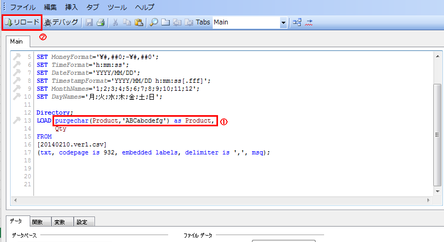444x242 pixels.
Task: Click the move tab left icon
Action: [177, 22]
